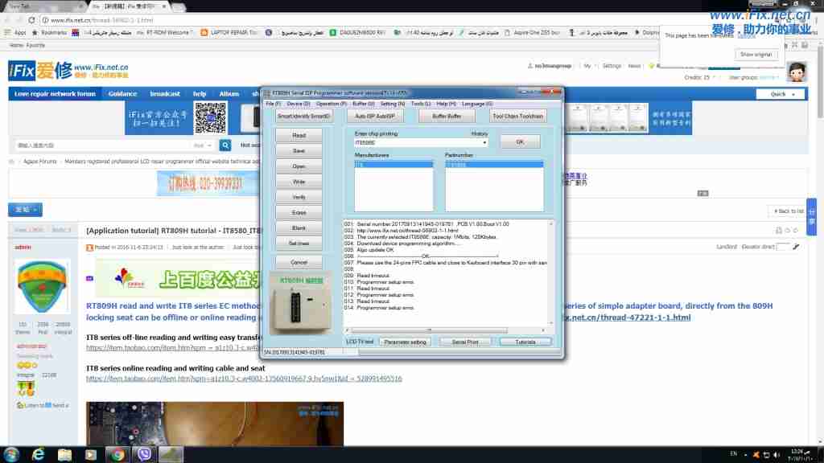Open Windows Media Player taskbar icon
Viewport: 824px width, 463px height.
click(91, 454)
